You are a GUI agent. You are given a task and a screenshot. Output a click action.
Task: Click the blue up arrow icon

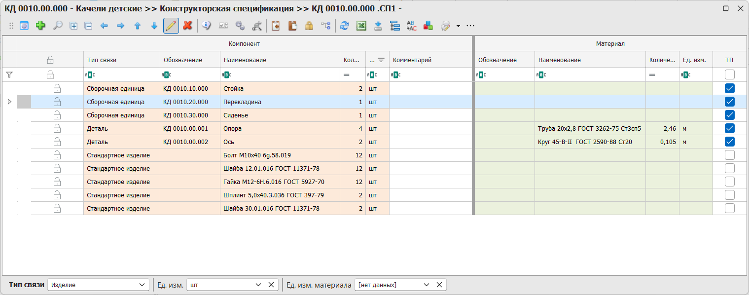point(138,26)
